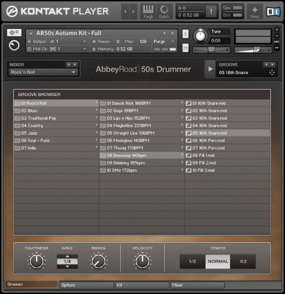Screen dimensions: 285x294
Task: Click the Quick-Load icon
Action: click(x=164, y=12)
